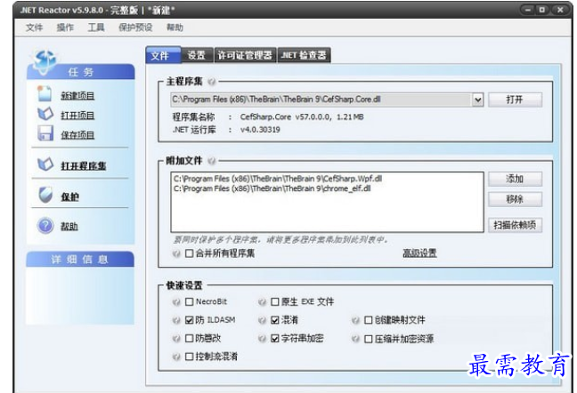Enable the NecroBit checkbox

(x=189, y=302)
